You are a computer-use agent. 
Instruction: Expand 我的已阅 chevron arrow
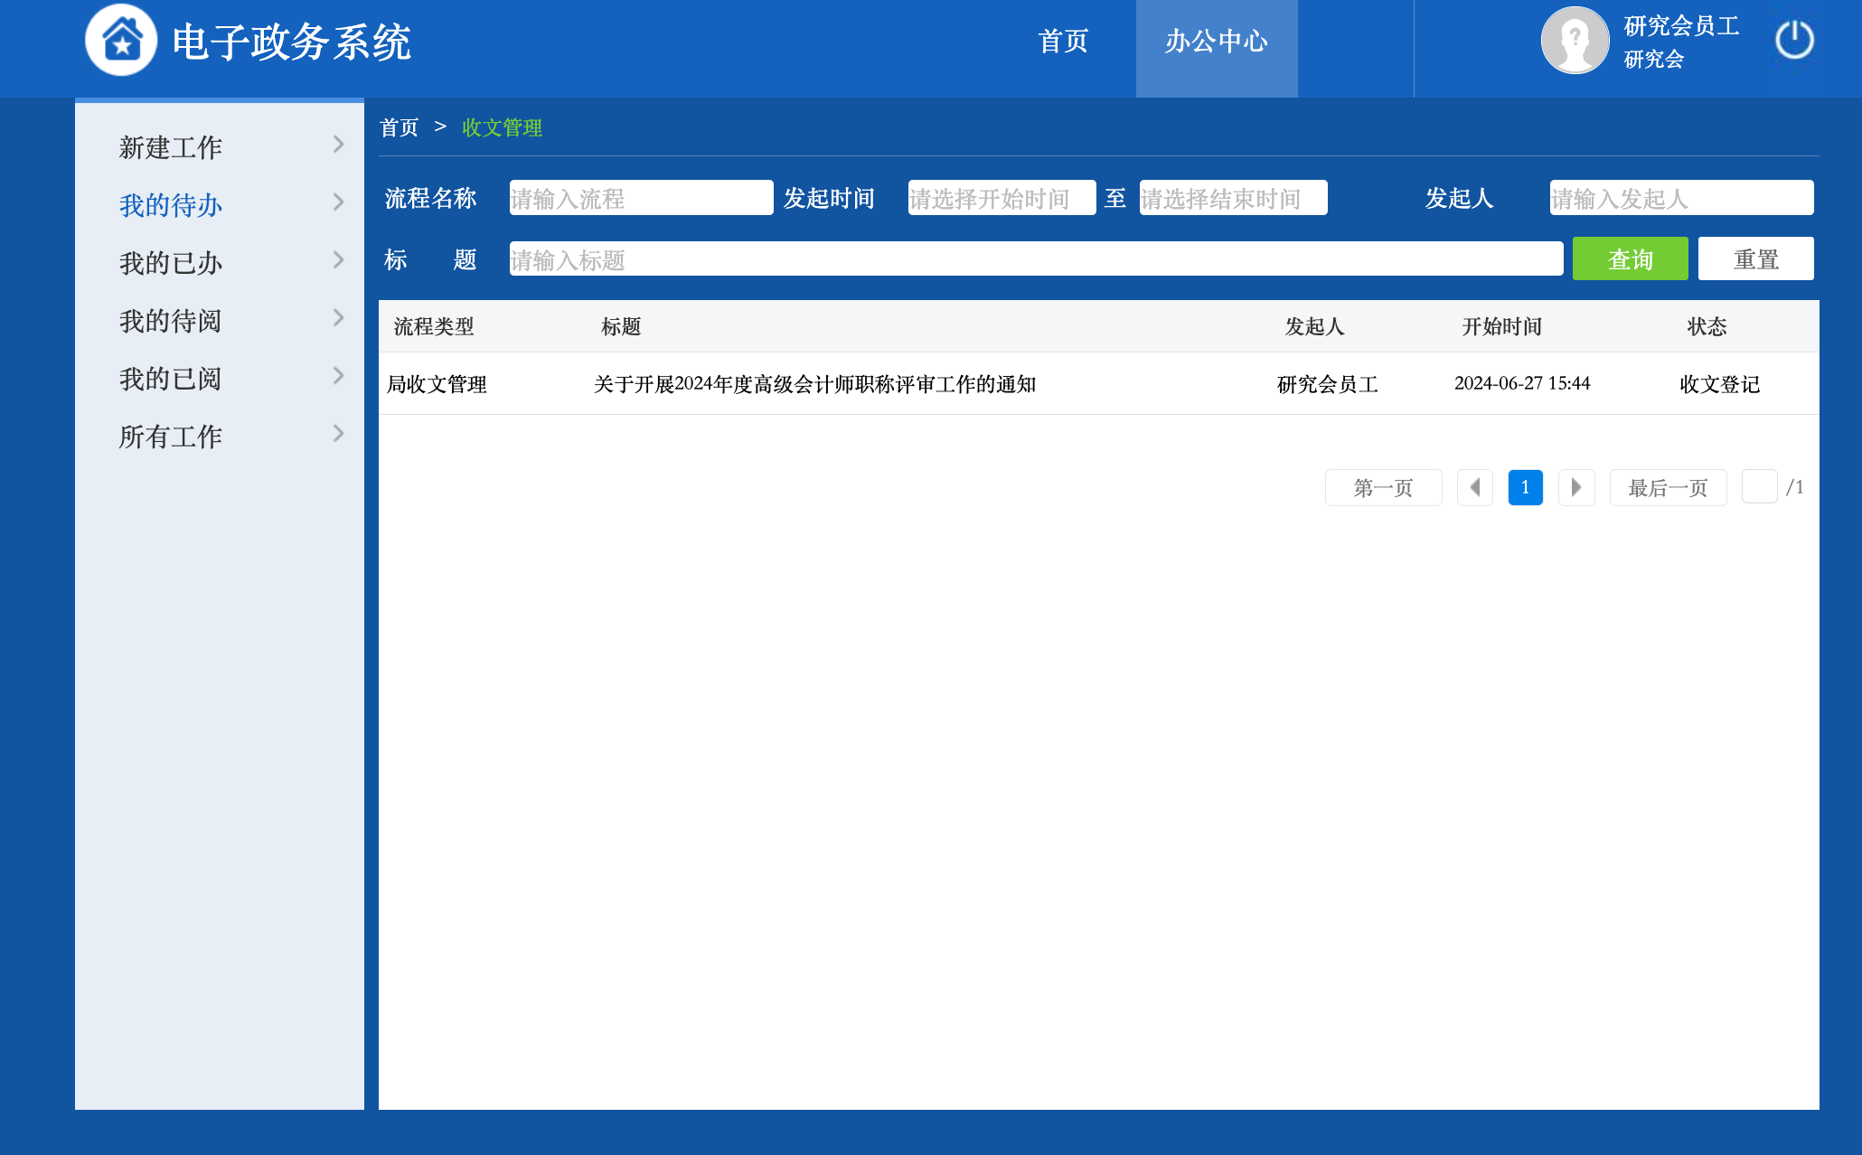click(x=338, y=376)
